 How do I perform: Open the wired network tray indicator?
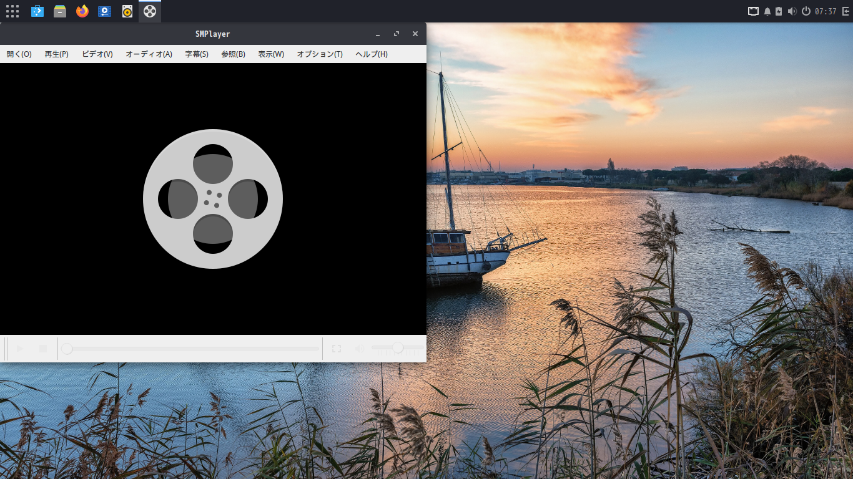pos(754,11)
